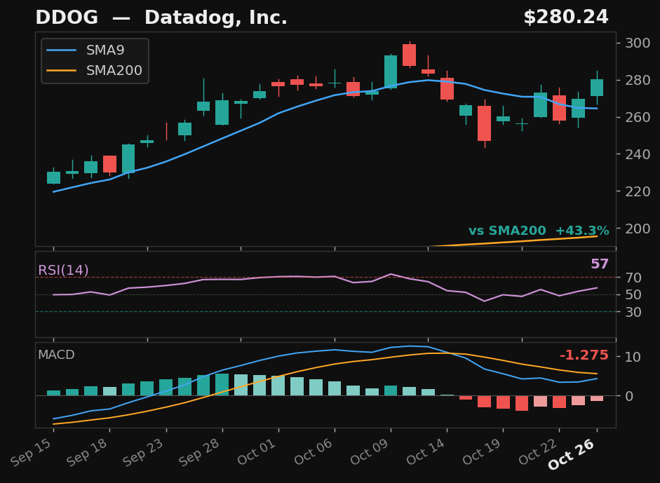
Task: Click the 260 price axis label
Action: [638, 117]
